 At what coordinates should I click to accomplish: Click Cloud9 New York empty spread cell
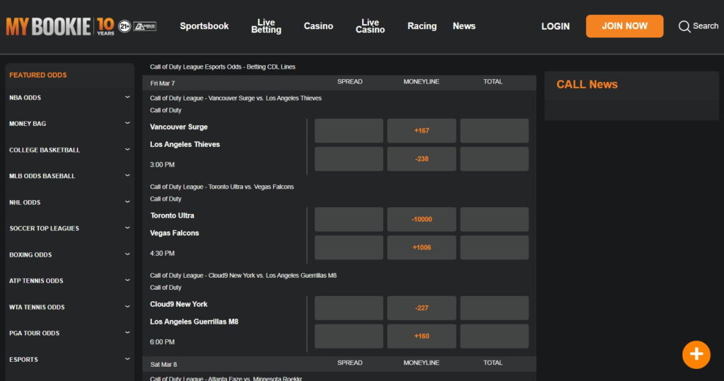coord(349,308)
